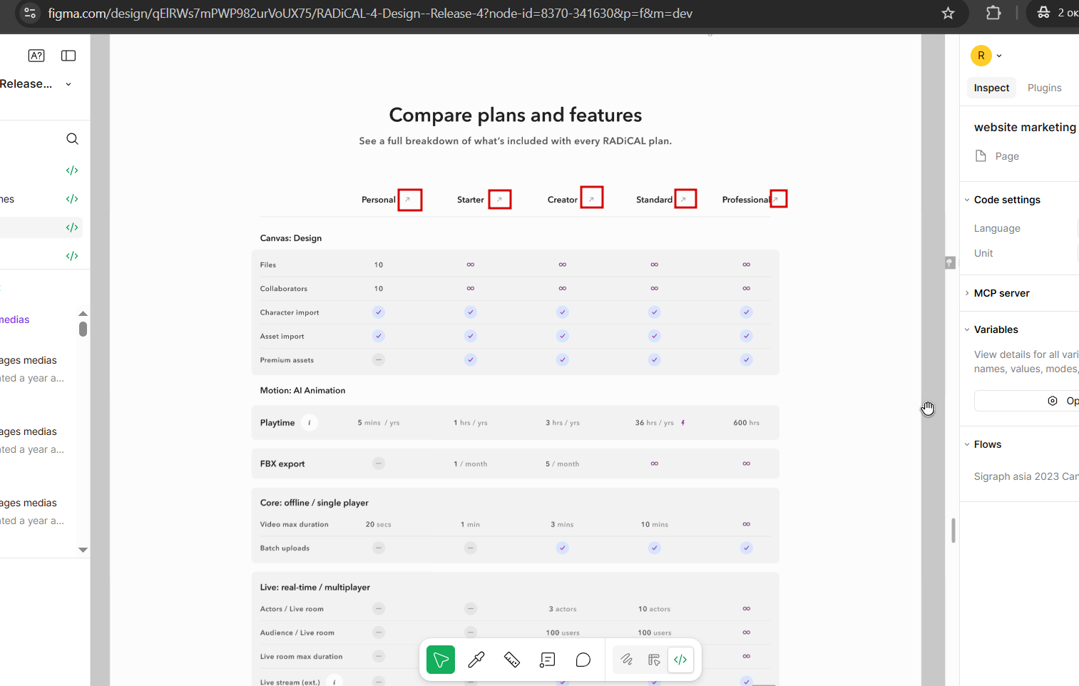Screen dimensions: 1079x686
Task: Select the 'Motion: AI Animation' section label
Action: point(302,390)
